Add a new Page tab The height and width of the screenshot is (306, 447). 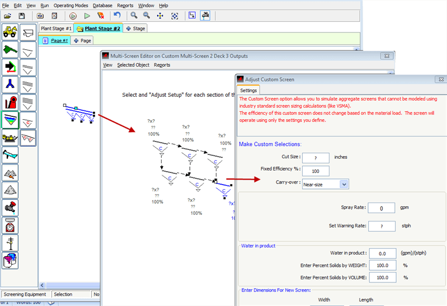(x=82, y=40)
